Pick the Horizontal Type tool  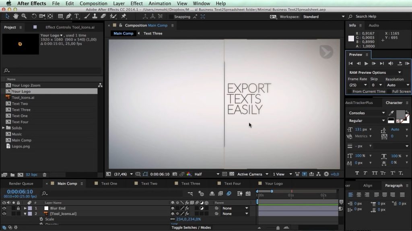(76, 16)
